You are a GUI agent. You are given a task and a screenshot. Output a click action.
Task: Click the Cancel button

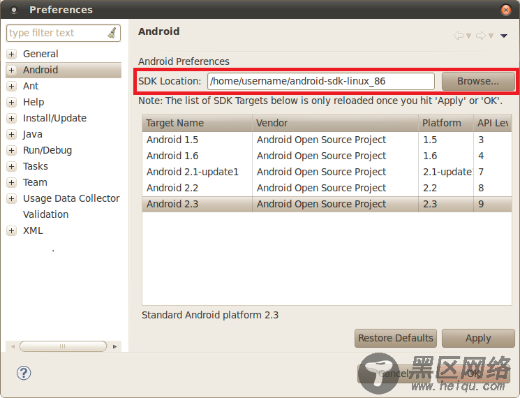(394, 374)
